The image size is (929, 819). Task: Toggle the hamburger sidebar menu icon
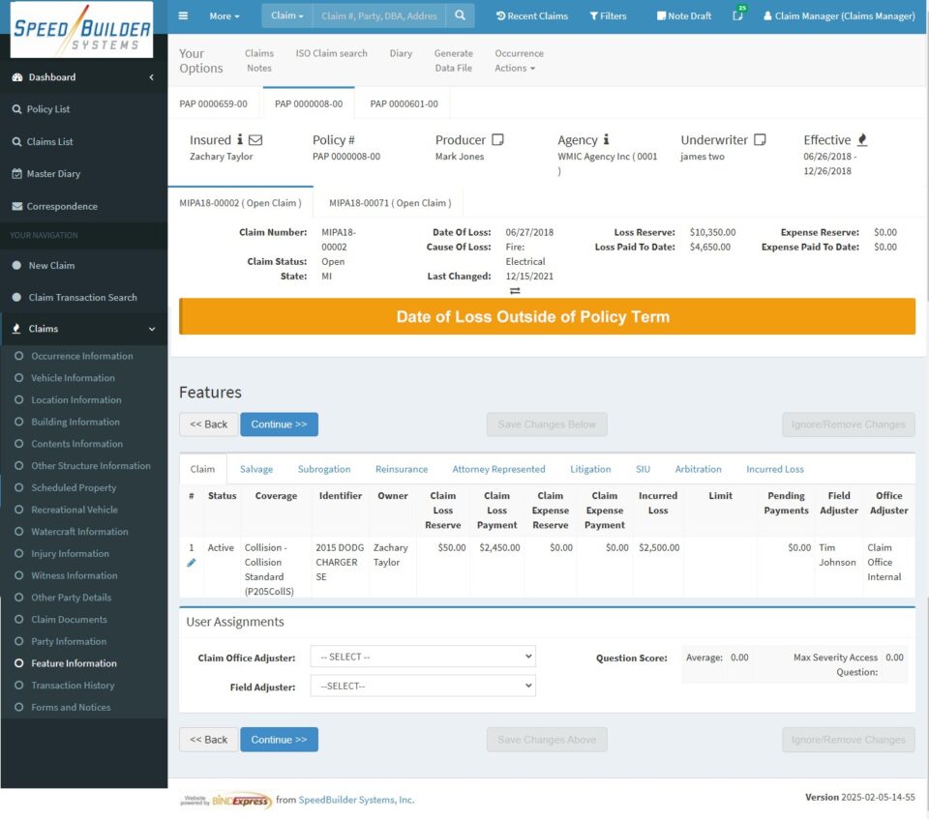(183, 16)
